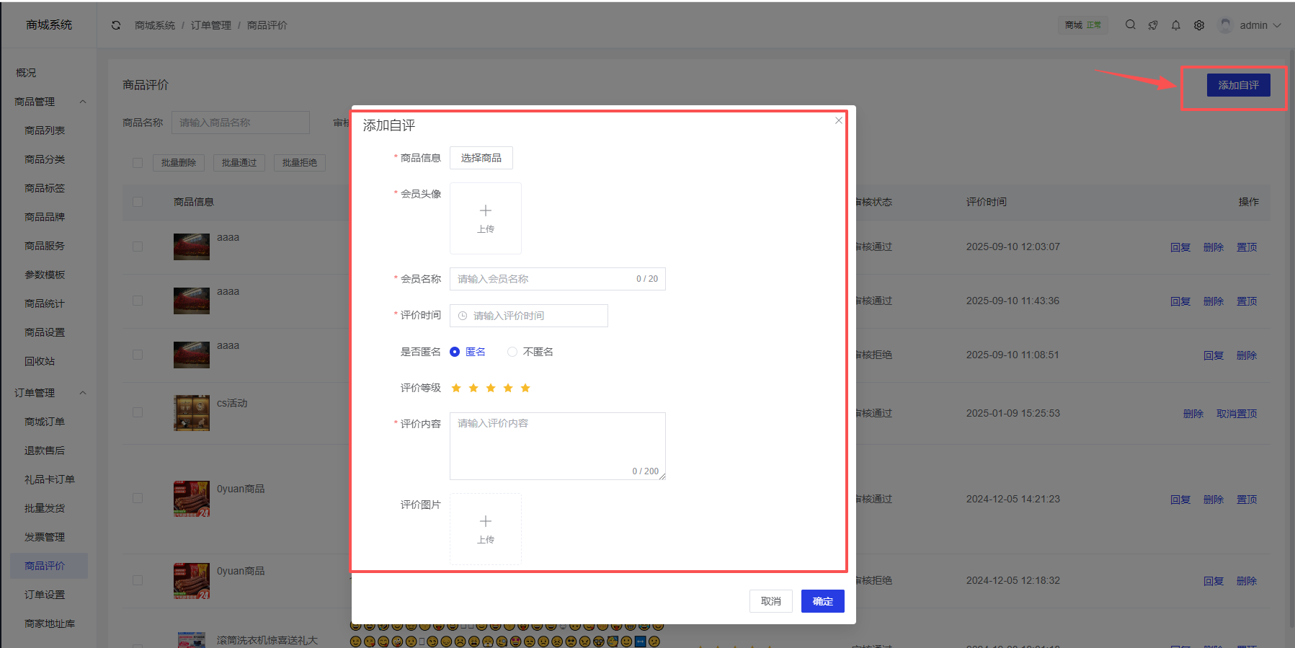Open 退款售后 in the sidebar
This screenshot has height=648, width=1295.
45,451
